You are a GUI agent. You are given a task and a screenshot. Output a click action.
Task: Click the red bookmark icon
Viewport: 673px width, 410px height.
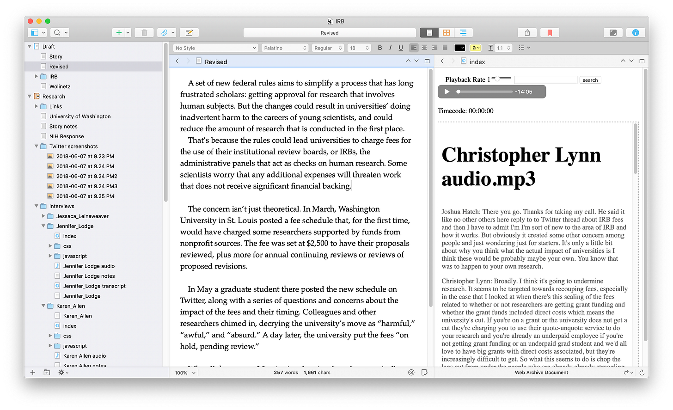pos(550,33)
